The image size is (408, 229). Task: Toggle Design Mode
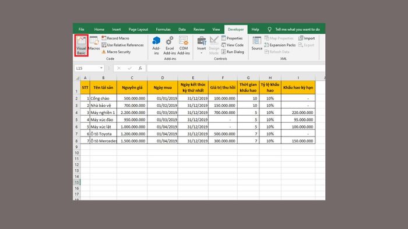click(x=214, y=46)
